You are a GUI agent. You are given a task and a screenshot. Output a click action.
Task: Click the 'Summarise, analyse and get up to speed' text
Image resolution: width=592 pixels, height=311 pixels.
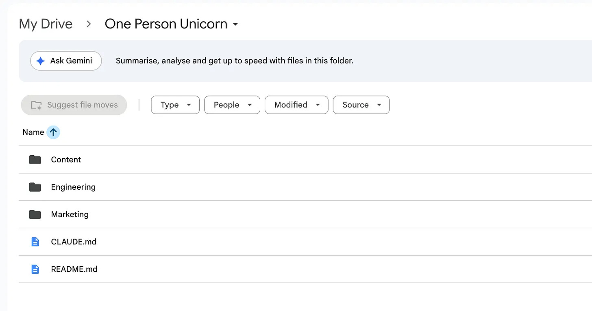(x=235, y=61)
